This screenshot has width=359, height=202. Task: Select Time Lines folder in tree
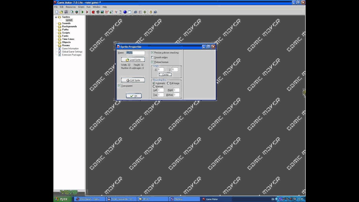coord(68,39)
